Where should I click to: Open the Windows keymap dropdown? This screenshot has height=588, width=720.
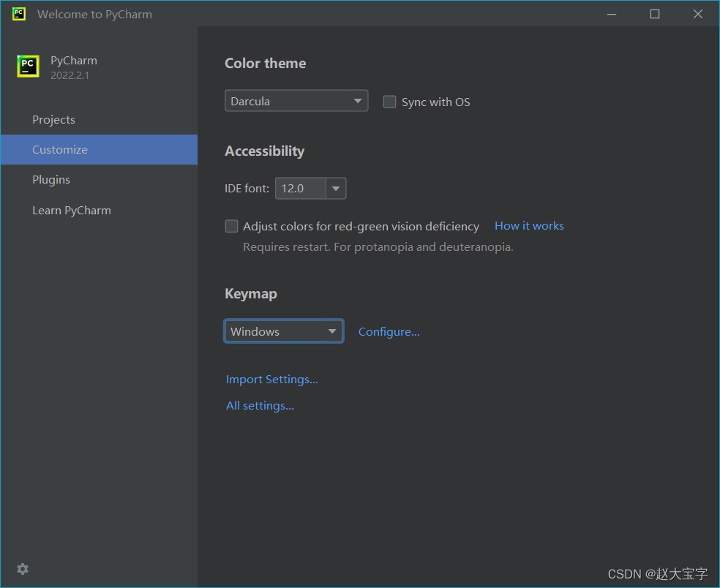[x=284, y=331]
